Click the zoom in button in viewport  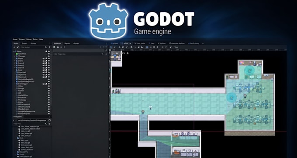(128, 53)
